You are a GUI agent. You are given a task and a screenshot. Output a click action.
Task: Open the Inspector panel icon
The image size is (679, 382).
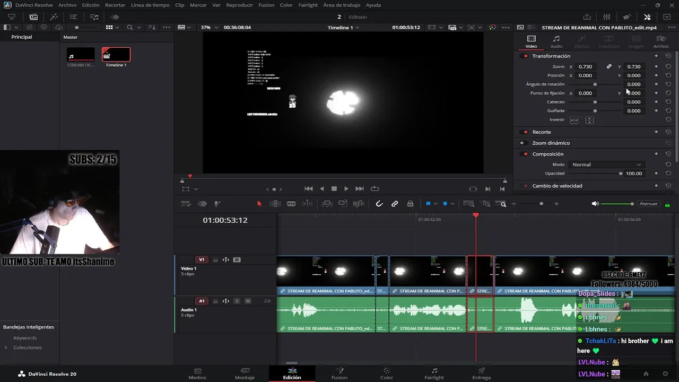(x=647, y=17)
